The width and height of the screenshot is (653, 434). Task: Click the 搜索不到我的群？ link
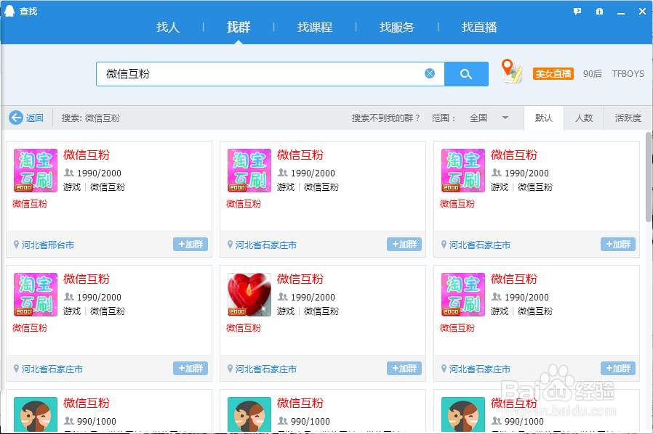(x=385, y=118)
